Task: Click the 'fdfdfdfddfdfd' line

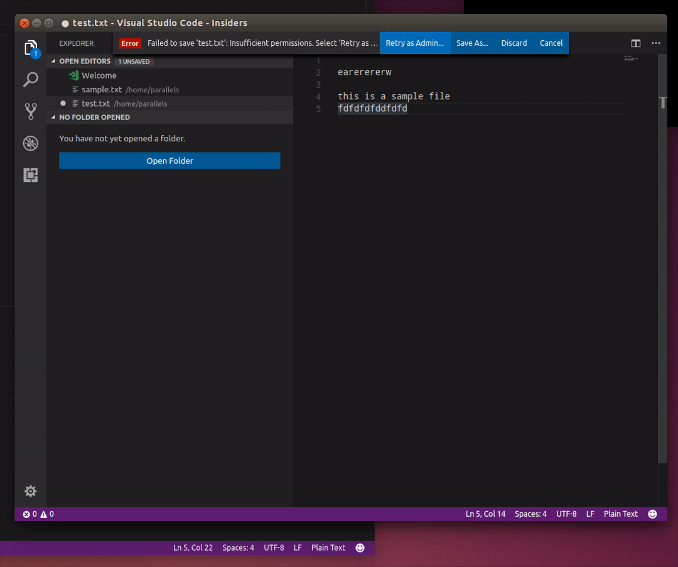Action: (x=372, y=108)
